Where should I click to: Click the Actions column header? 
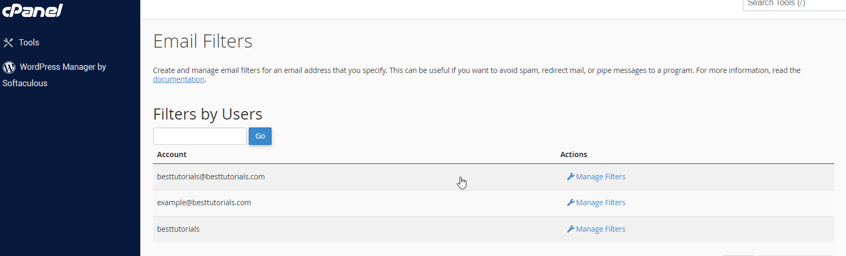[573, 154]
